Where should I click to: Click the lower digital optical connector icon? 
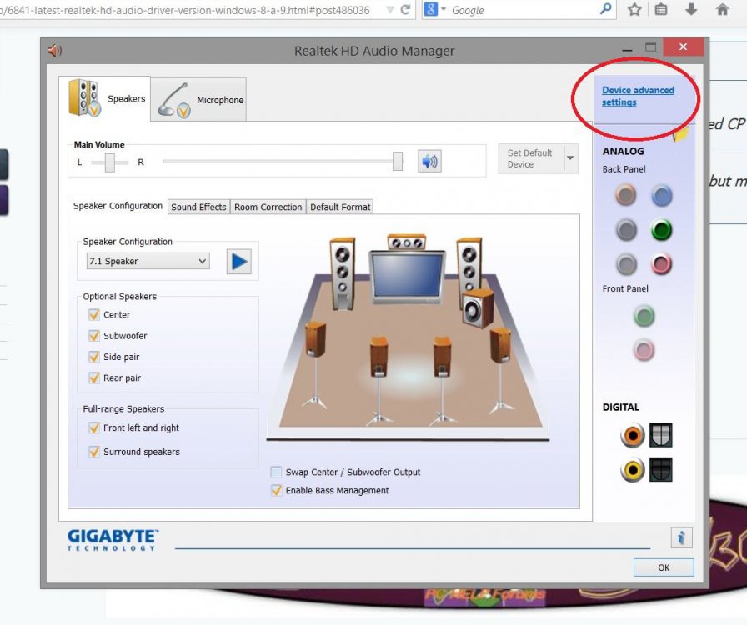(661, 470)
